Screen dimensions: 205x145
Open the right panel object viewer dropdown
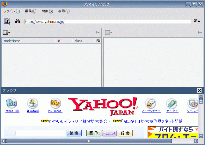(x=108, y=33)
